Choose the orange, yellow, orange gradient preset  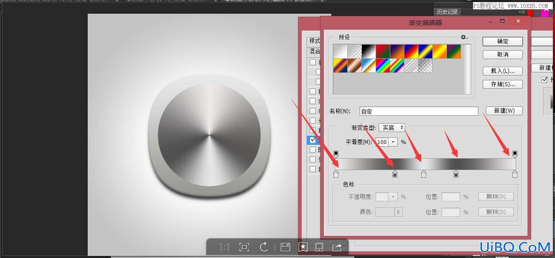(x=440, y=51)
